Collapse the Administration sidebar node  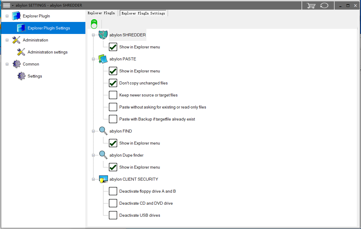click(x=7, y=40)
